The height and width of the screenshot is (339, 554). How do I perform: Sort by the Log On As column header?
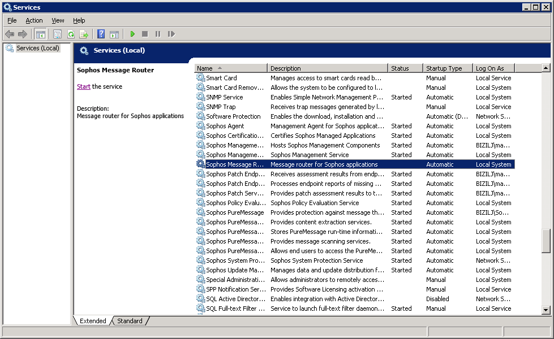coord(493,68)
